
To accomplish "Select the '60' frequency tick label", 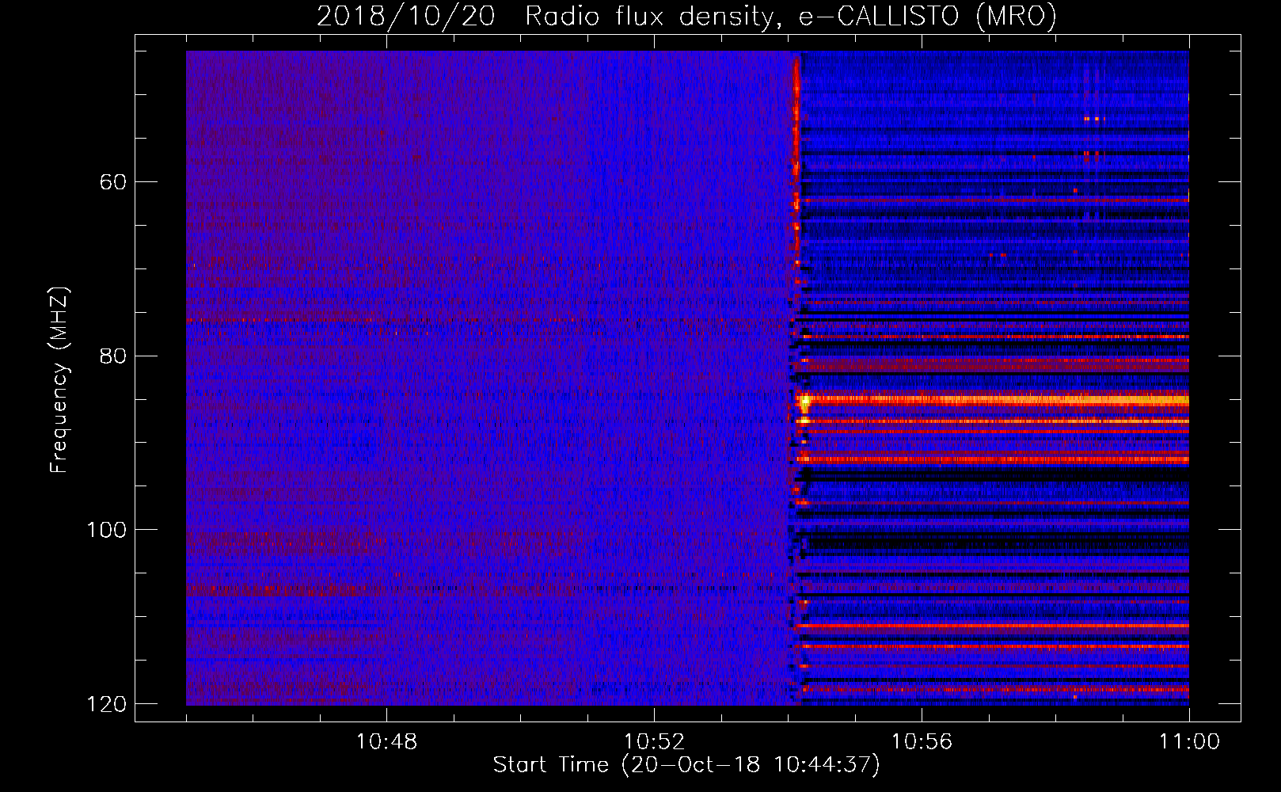I will (113, 182).
